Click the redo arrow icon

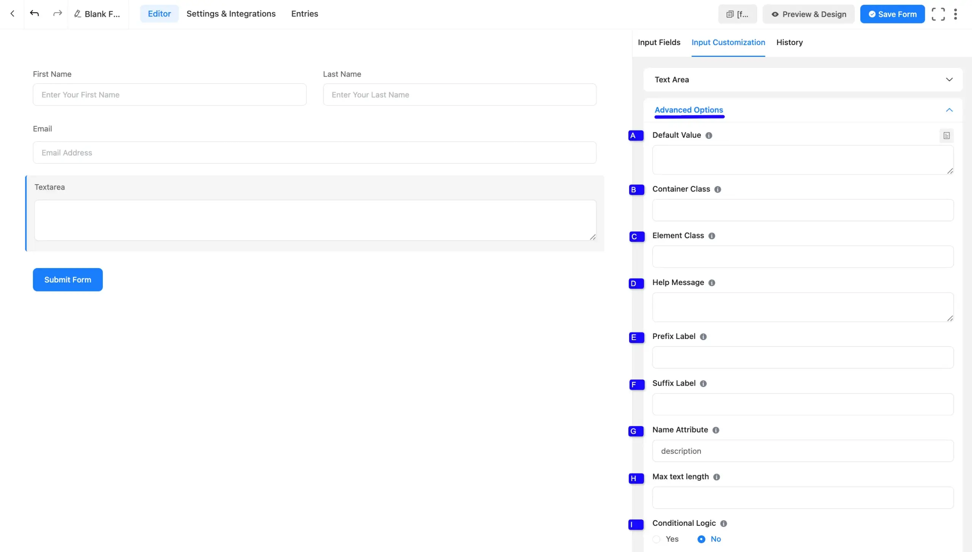pos(57,13)
